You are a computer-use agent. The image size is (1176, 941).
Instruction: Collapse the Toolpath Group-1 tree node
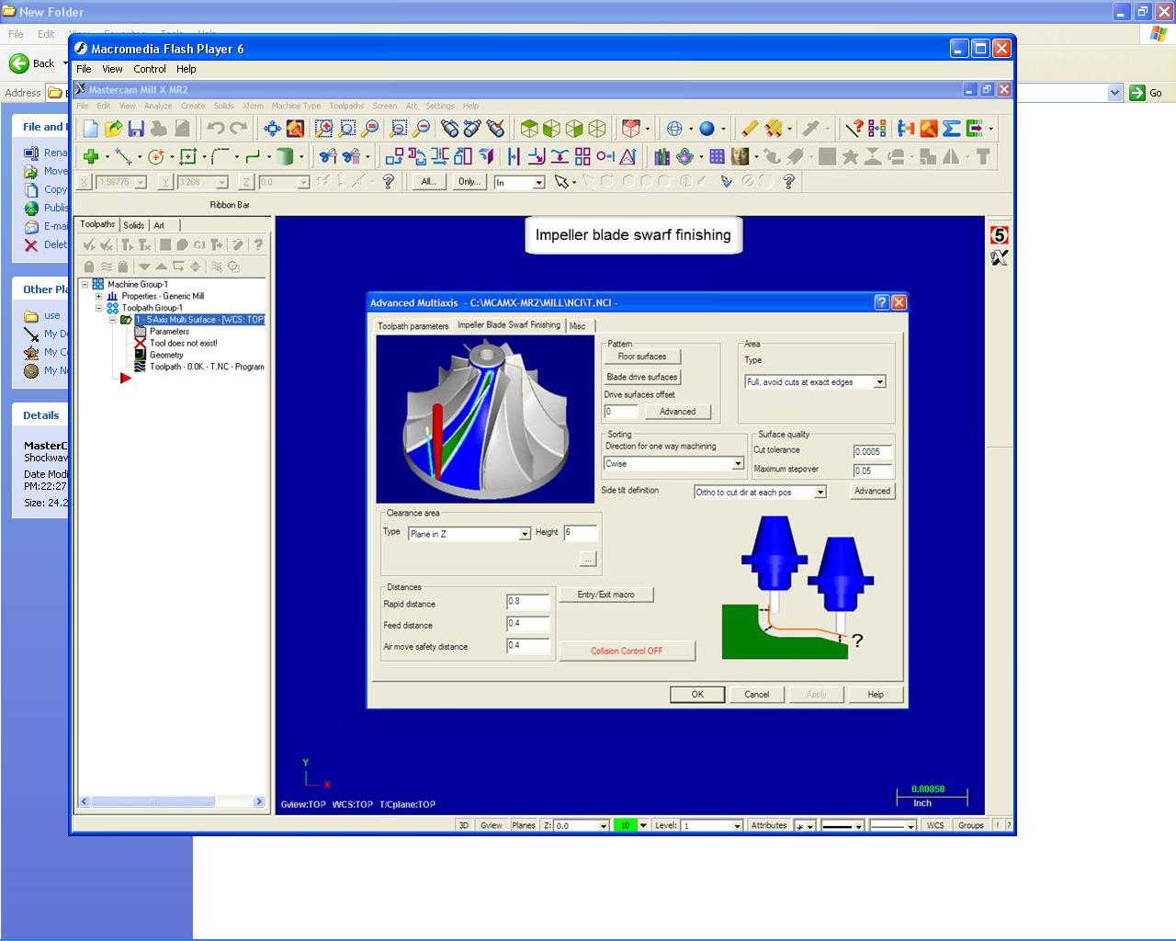click(x=99, y=309)
